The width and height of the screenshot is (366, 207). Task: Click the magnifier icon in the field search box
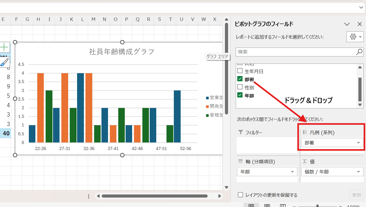[x=359, y=52]
